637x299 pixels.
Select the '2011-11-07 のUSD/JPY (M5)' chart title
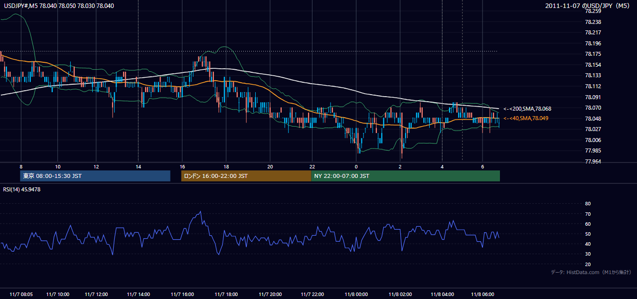(588, 5)
